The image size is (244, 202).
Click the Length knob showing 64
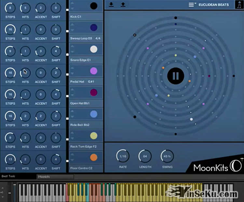(x=145, y=156)
